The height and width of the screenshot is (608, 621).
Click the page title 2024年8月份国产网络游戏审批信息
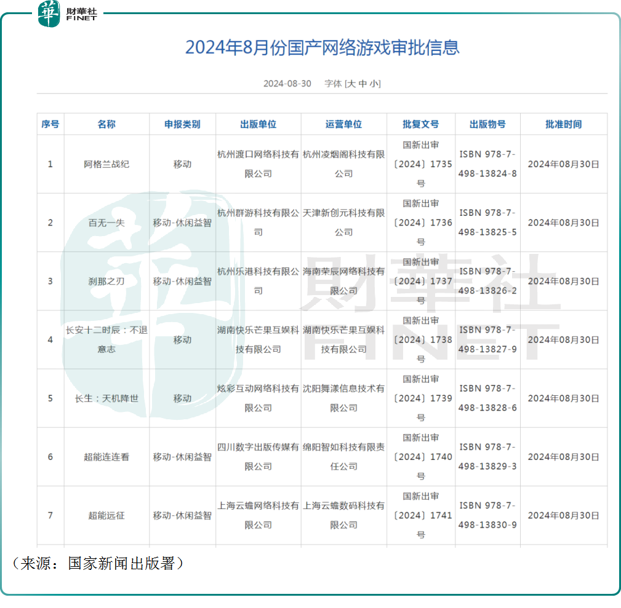tap(323, 47)
